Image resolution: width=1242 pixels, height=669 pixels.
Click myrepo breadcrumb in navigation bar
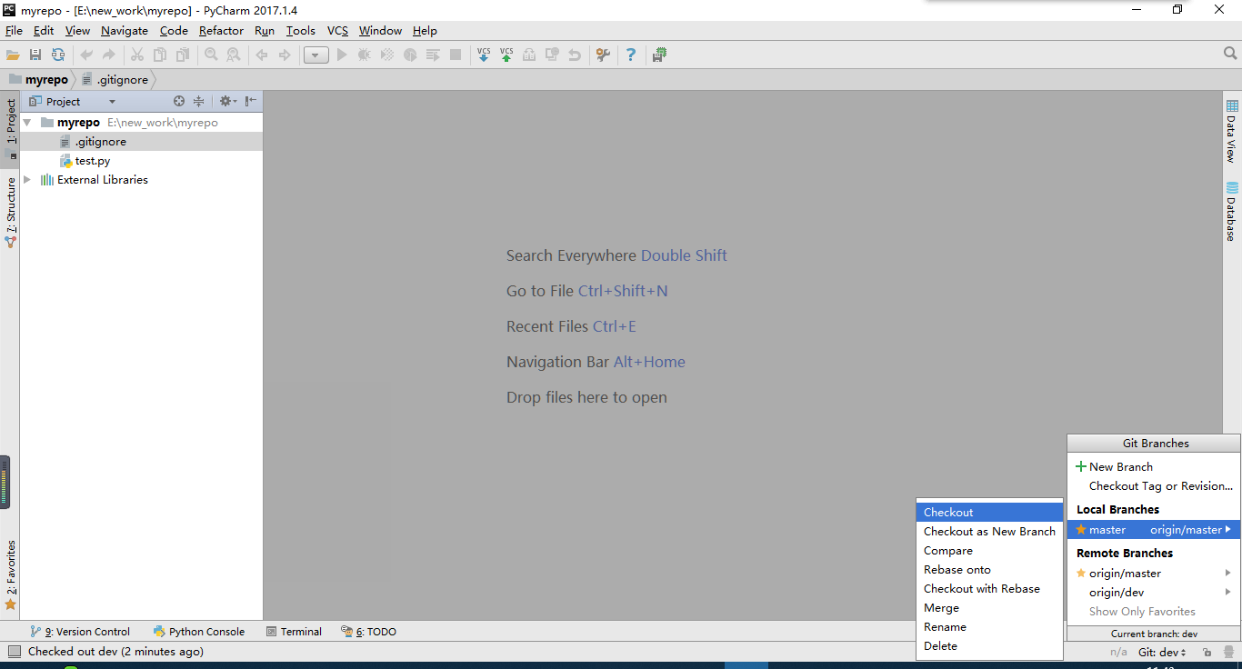39,80
